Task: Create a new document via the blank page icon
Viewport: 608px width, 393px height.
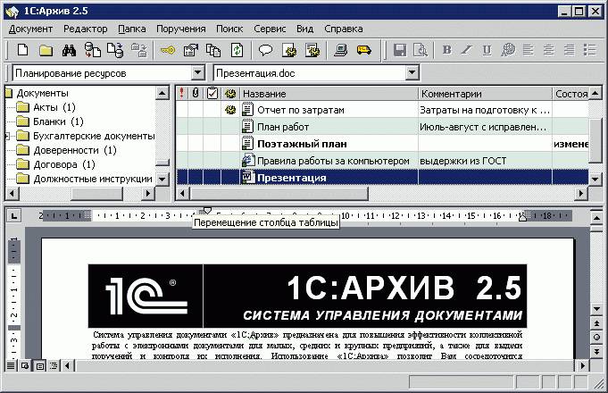Action: point(23,50)
